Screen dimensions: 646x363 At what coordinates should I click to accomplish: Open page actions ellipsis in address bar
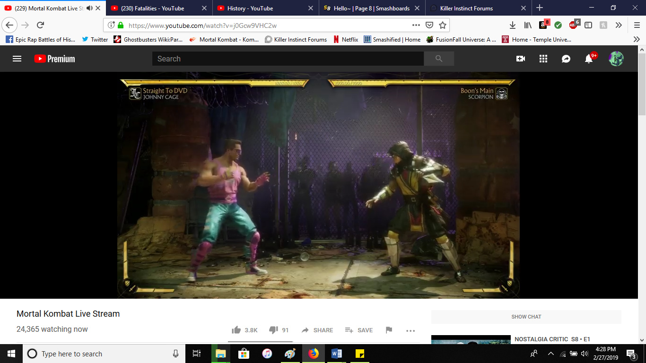point(416,25)
